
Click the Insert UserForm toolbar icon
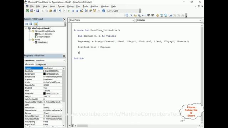click(x=32, y=11)
